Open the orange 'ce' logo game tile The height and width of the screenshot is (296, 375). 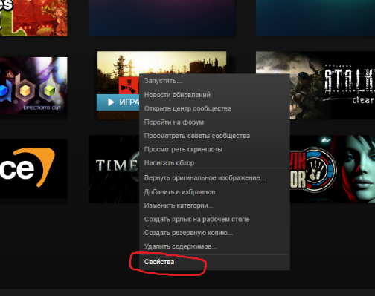coord(33,168)
